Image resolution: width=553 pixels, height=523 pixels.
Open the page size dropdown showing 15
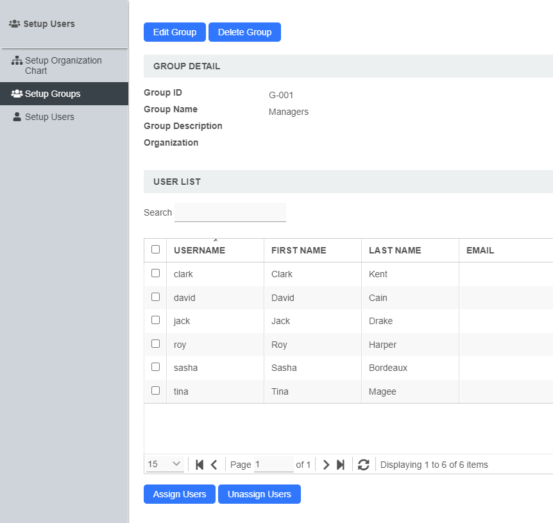[165, 464]
